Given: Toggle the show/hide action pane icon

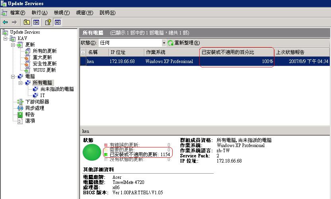Looking at the screenshot, I should click(58, 22).
